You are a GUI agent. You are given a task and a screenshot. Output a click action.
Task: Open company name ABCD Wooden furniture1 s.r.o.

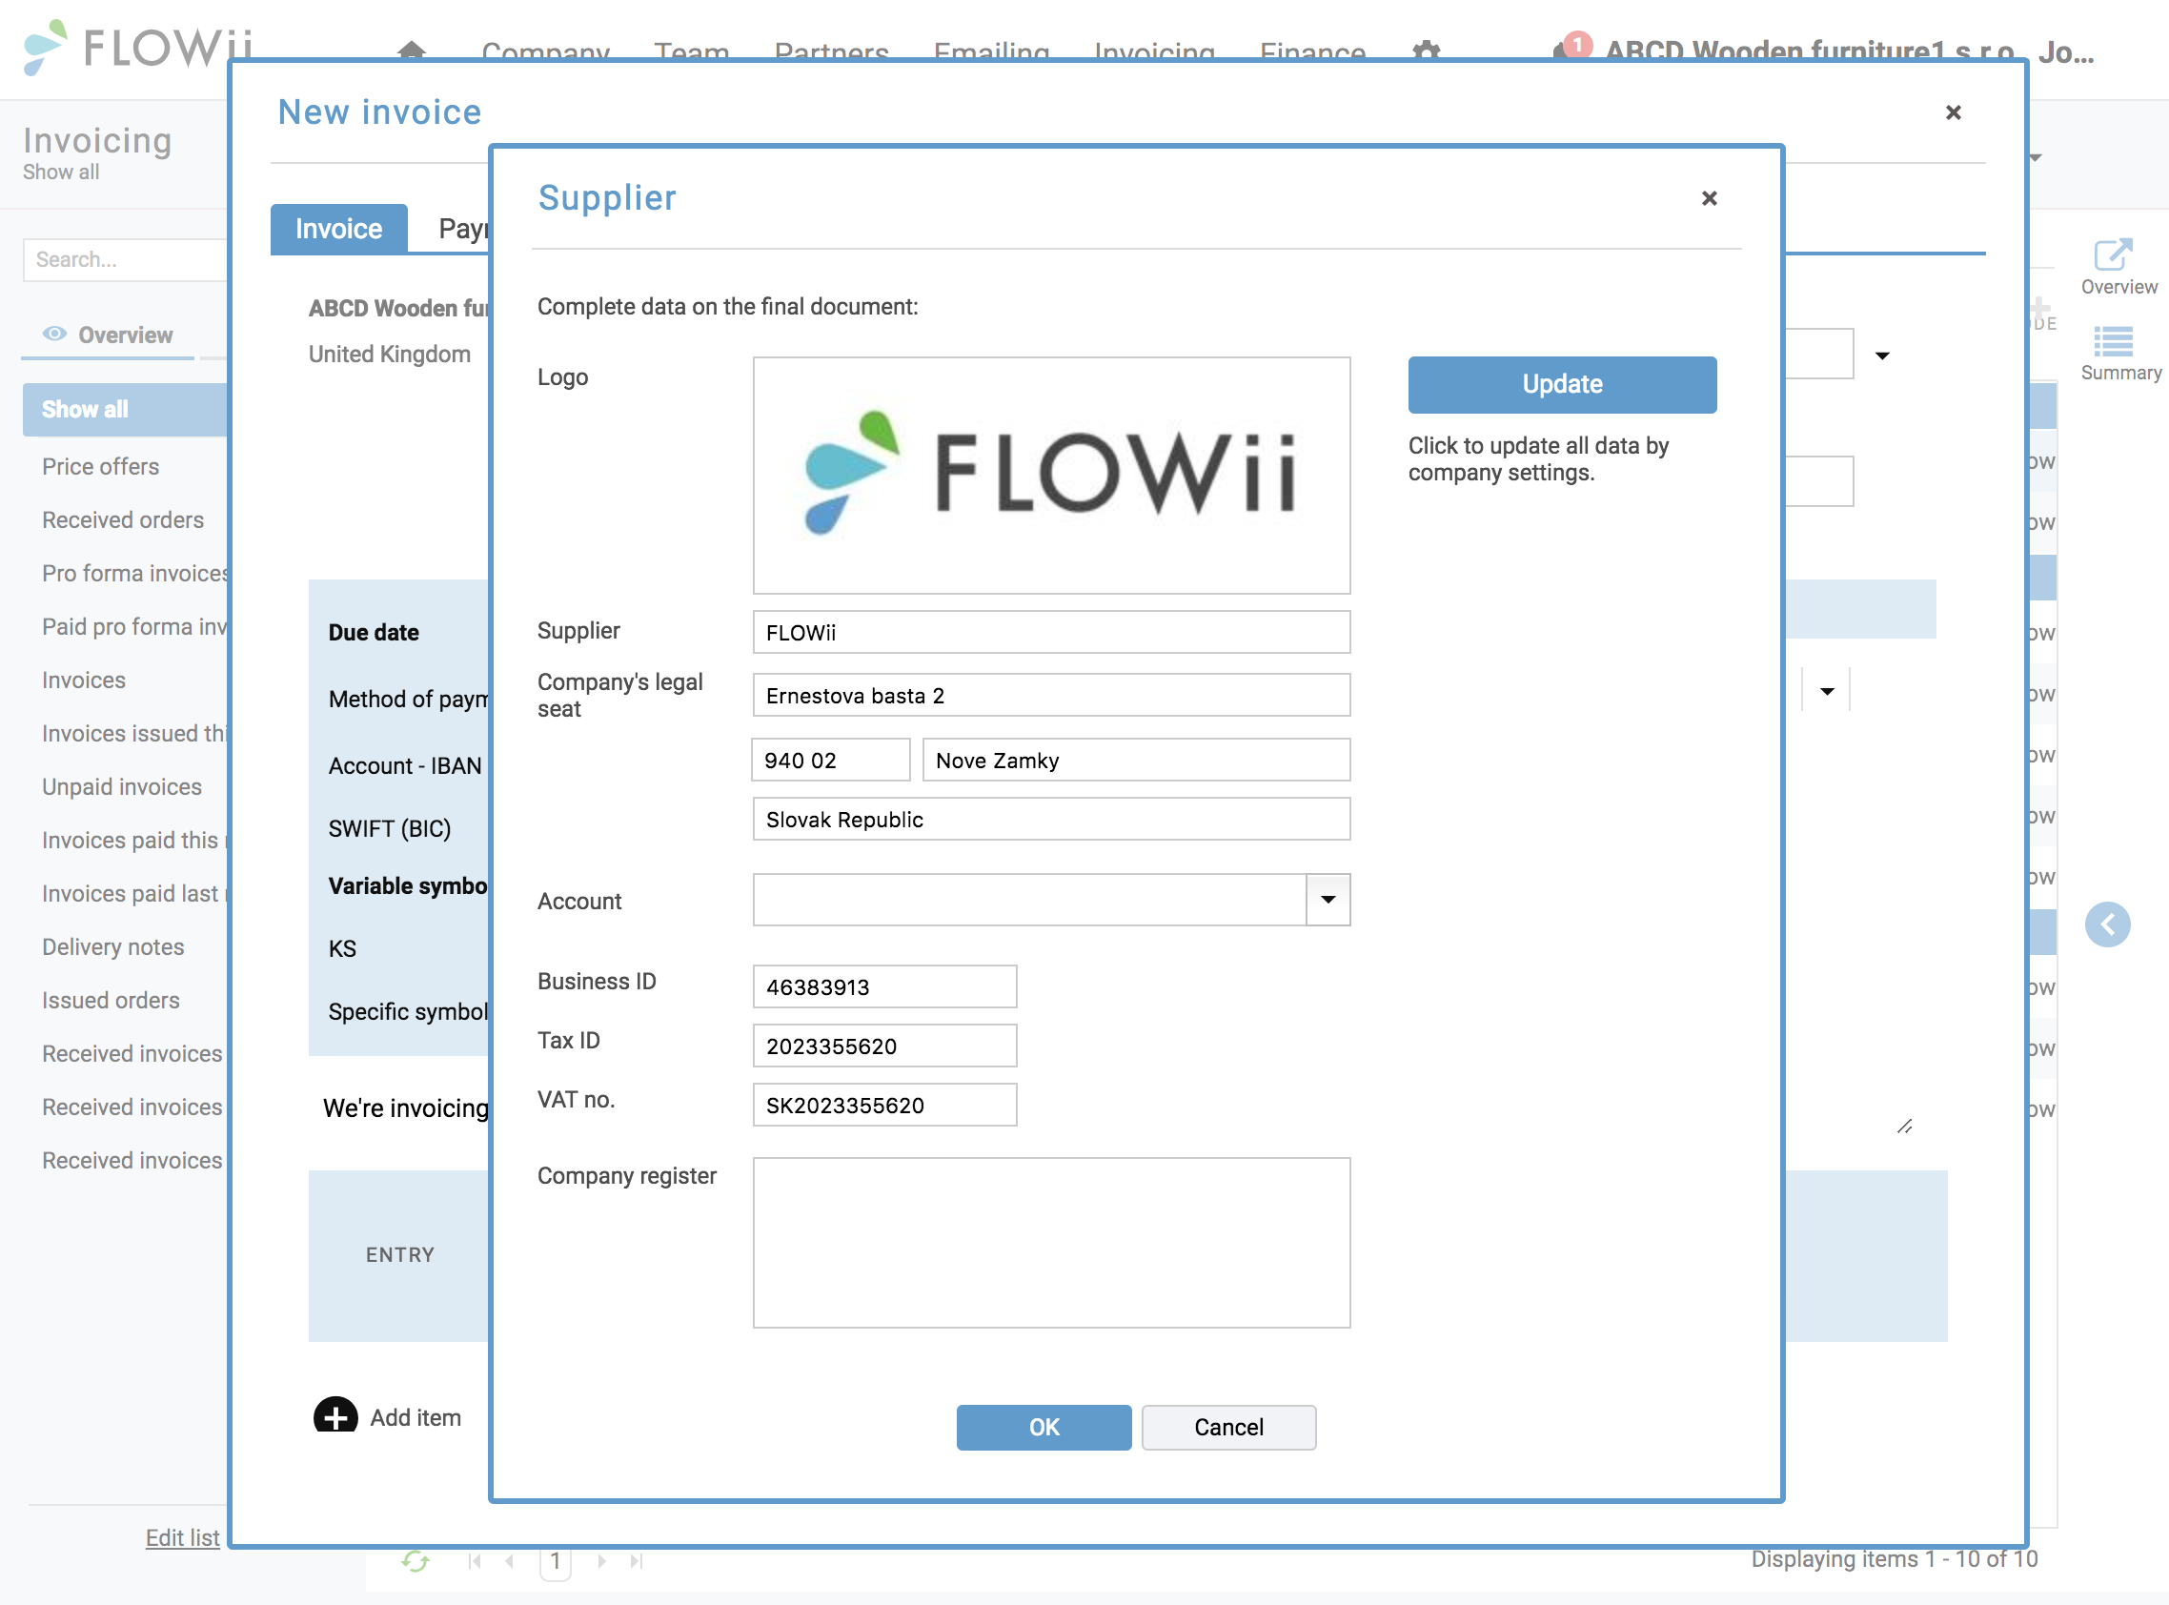(1810, 51)
